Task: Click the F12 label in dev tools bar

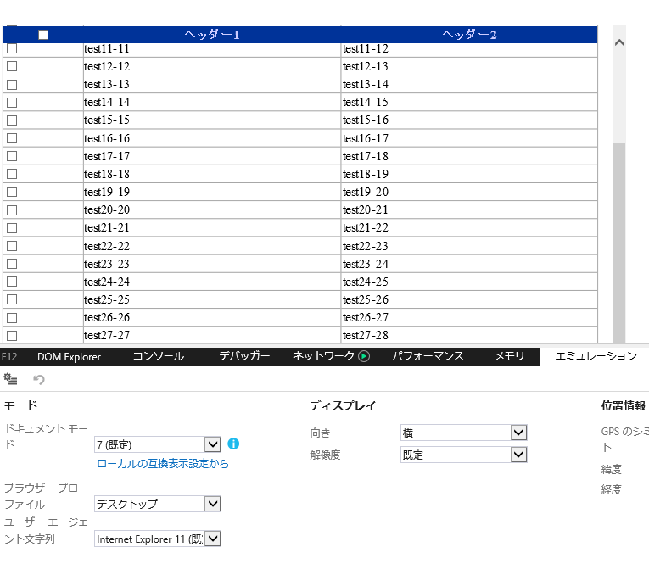Action: coord(9,356)
